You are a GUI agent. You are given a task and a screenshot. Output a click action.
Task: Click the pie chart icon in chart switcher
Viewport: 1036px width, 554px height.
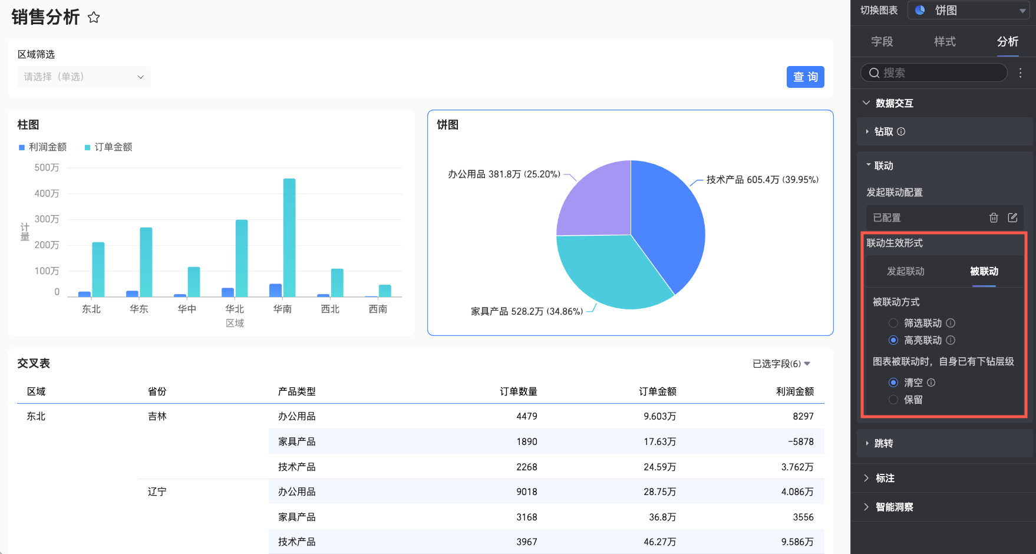[x=920, y=10]
